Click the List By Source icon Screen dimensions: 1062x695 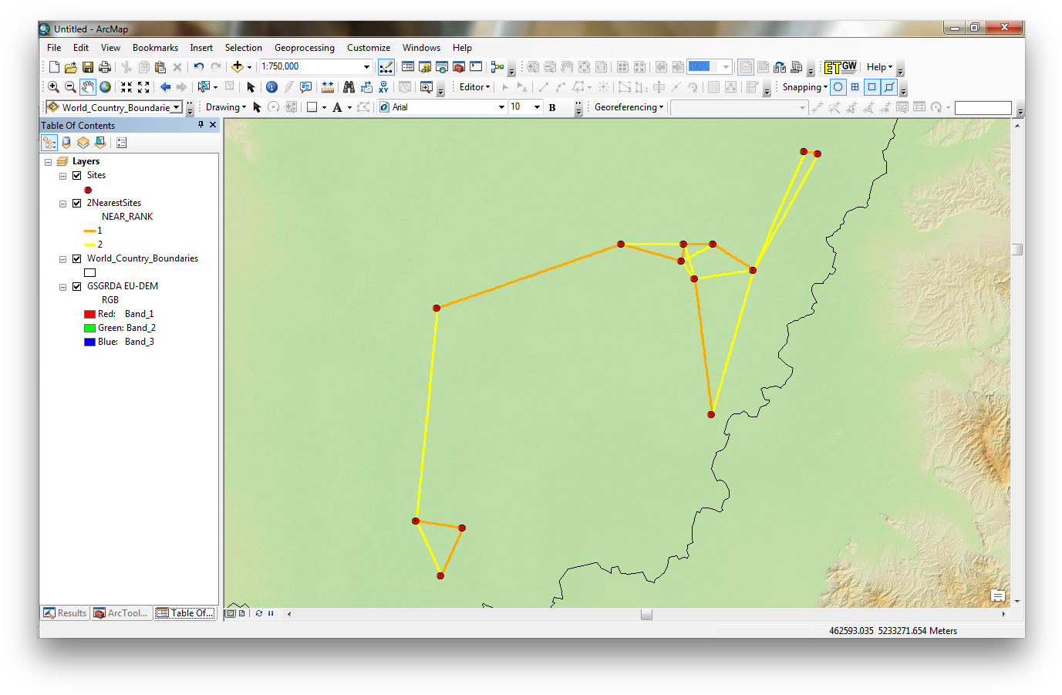(x=66, y=142)
